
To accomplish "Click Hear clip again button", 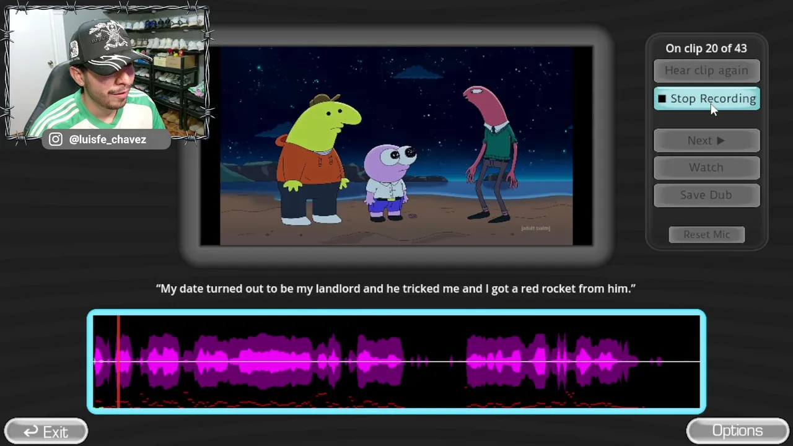I will (707, 71).
